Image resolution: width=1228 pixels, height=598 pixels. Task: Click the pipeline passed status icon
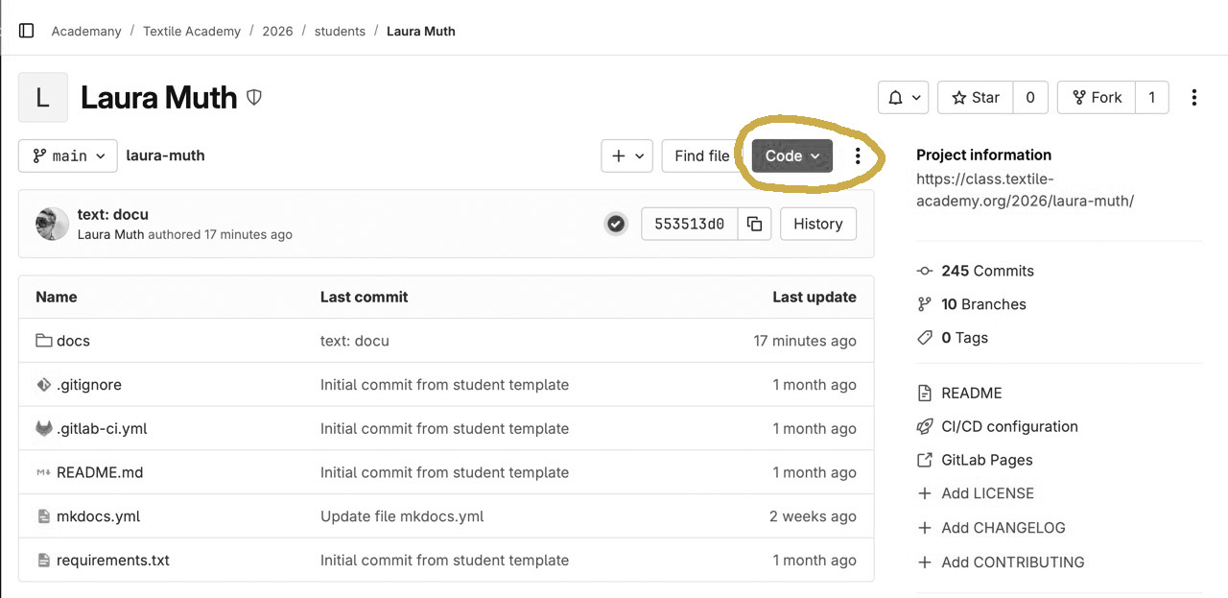point(616,224)
